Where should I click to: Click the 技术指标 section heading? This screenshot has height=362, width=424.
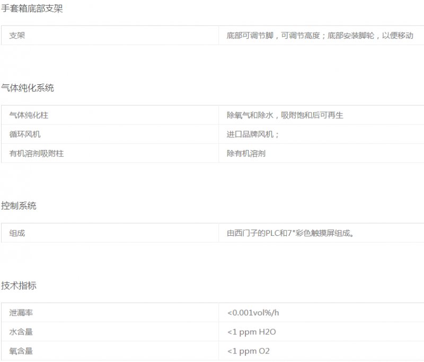(x=19, y=286)
